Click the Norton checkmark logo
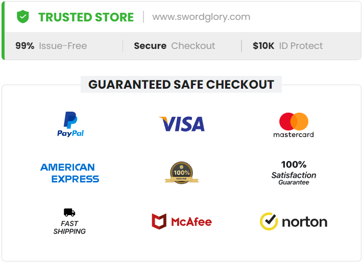363x263 pixels. pos(269,221)
